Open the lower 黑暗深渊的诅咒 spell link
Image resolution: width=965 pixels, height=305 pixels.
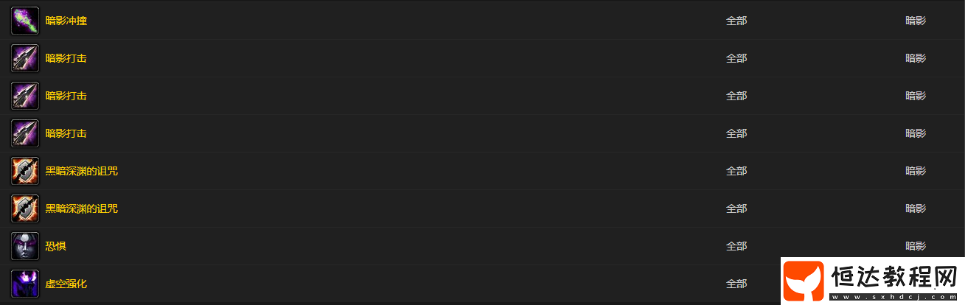pyautogui.click(x=82, y=208)
